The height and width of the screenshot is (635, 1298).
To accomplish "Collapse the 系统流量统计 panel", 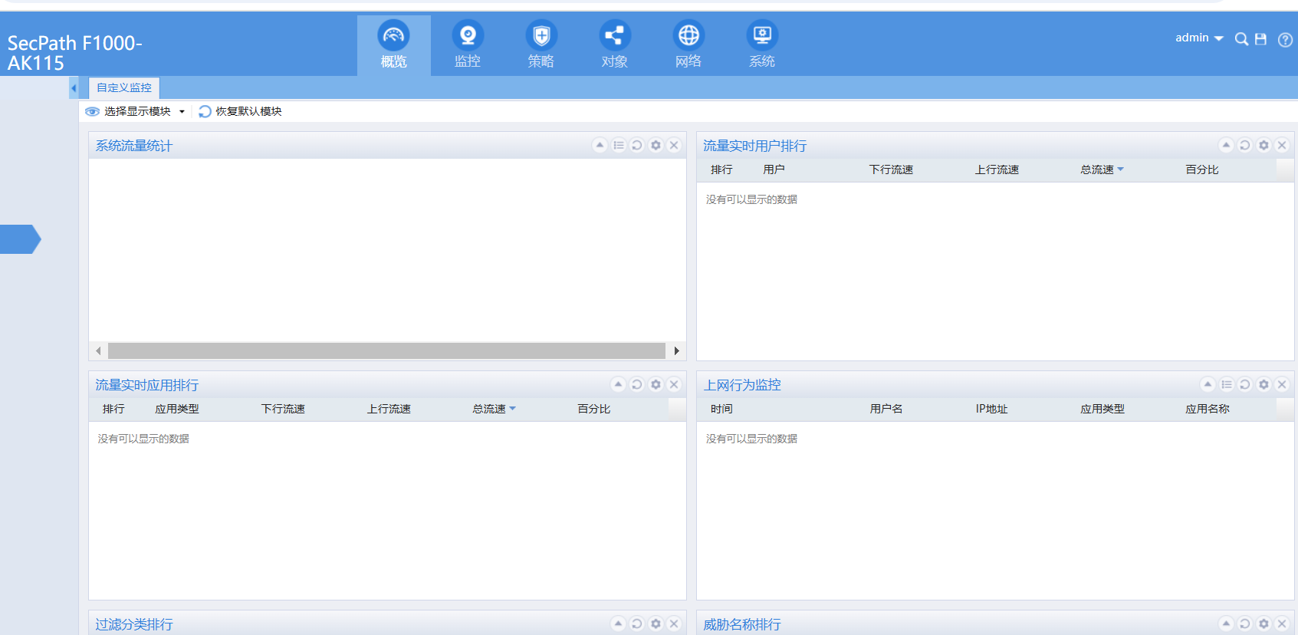I will [600, 145].
